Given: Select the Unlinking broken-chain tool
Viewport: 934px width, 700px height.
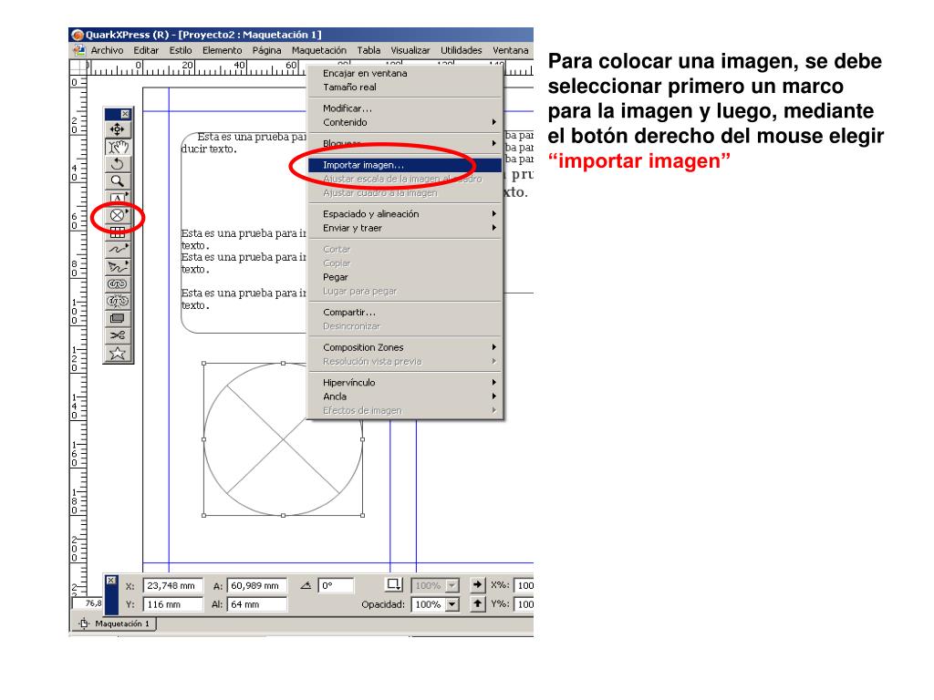Looking at the screenshot, I should point(118,301).
